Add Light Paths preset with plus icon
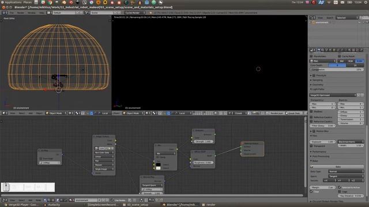 [359, 95]
